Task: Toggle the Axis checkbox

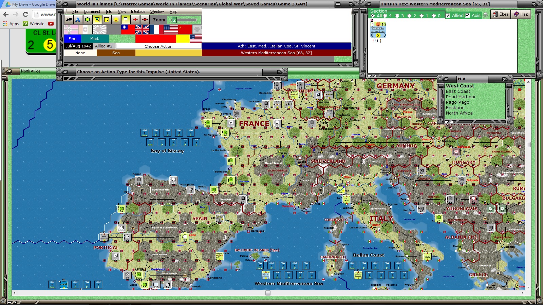Action: (x=468, y=15)
